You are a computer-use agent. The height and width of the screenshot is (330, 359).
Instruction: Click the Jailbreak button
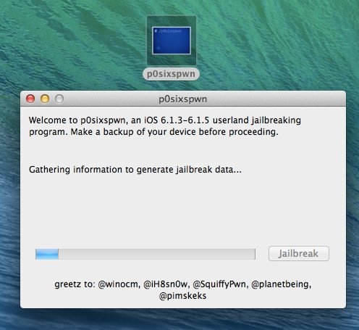pyautogui.click(x=299, y=254)
